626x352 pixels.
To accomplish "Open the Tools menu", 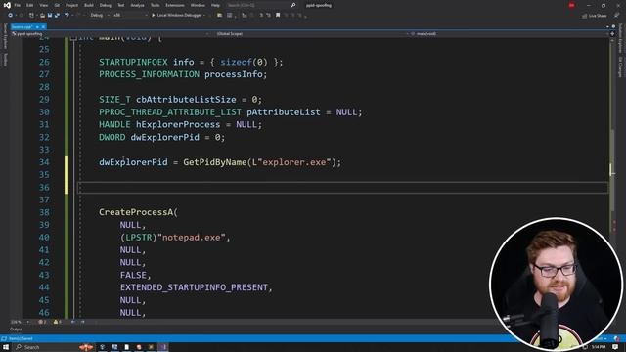I will coord(155,5).
